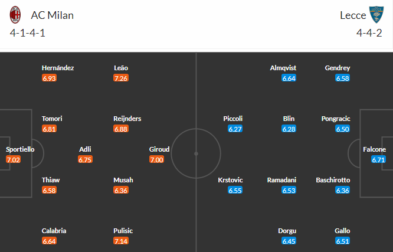Select Tomori's player name

tap(52, 119)
